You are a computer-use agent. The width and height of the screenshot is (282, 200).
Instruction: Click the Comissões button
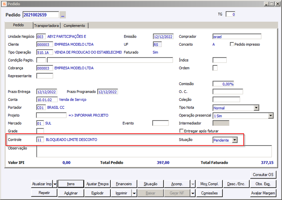[x=209, y=193]
